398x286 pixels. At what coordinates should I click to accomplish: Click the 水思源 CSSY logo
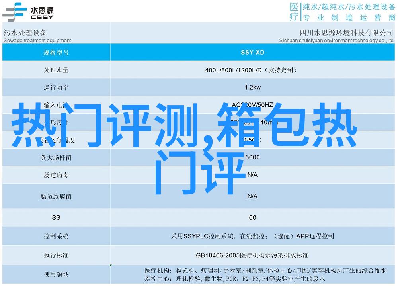pos(28,12)
